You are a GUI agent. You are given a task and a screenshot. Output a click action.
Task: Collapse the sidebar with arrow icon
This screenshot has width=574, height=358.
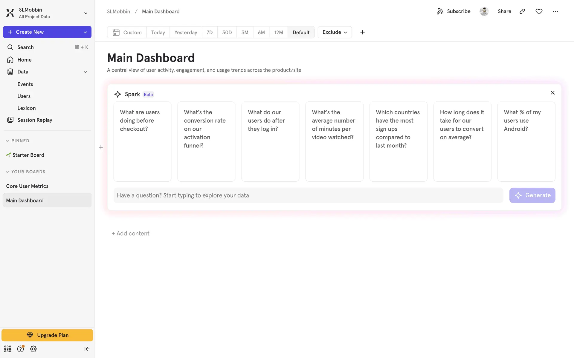click(x=87, y=349)
